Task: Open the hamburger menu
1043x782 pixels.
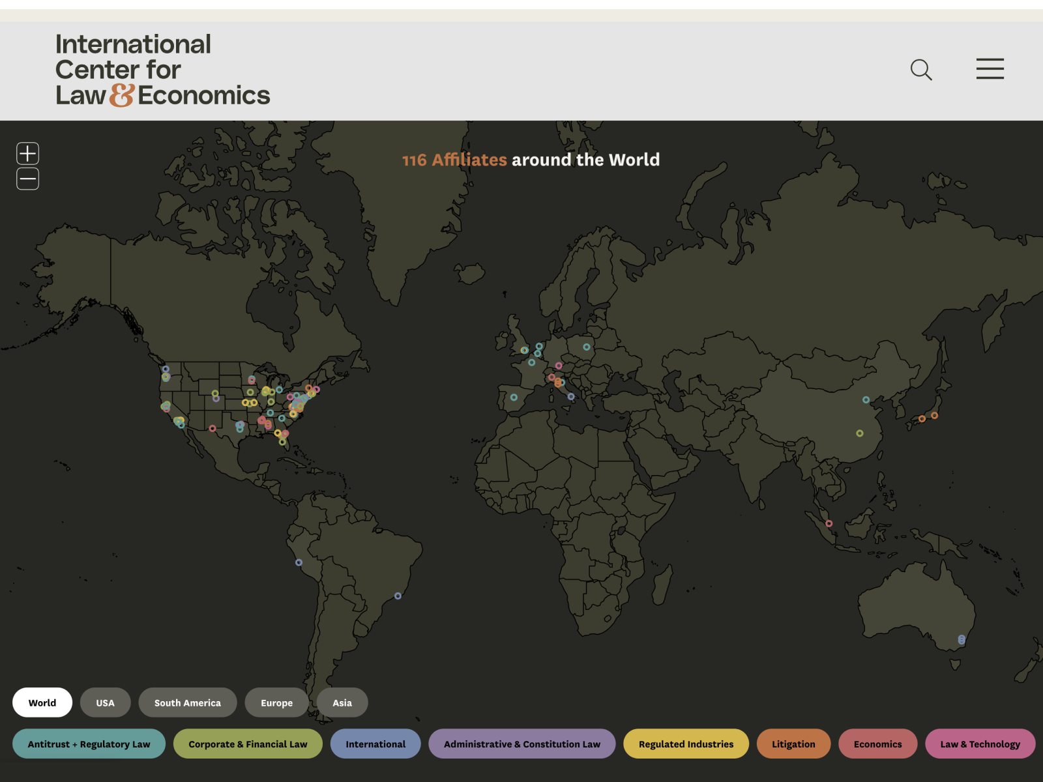Action: click(x=990, y=69)
